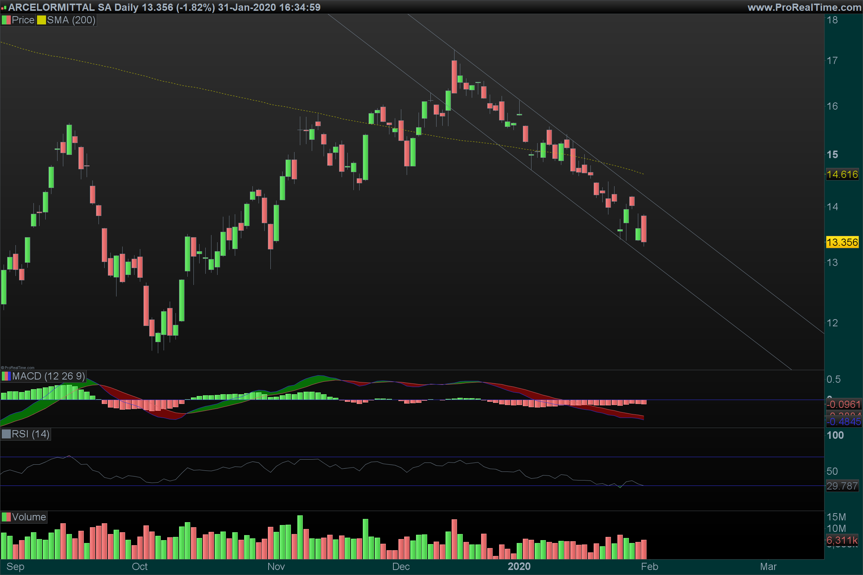863x575 pixels.
Task: Select the MACD (12 26 9) label
Action: pos(49,376)
